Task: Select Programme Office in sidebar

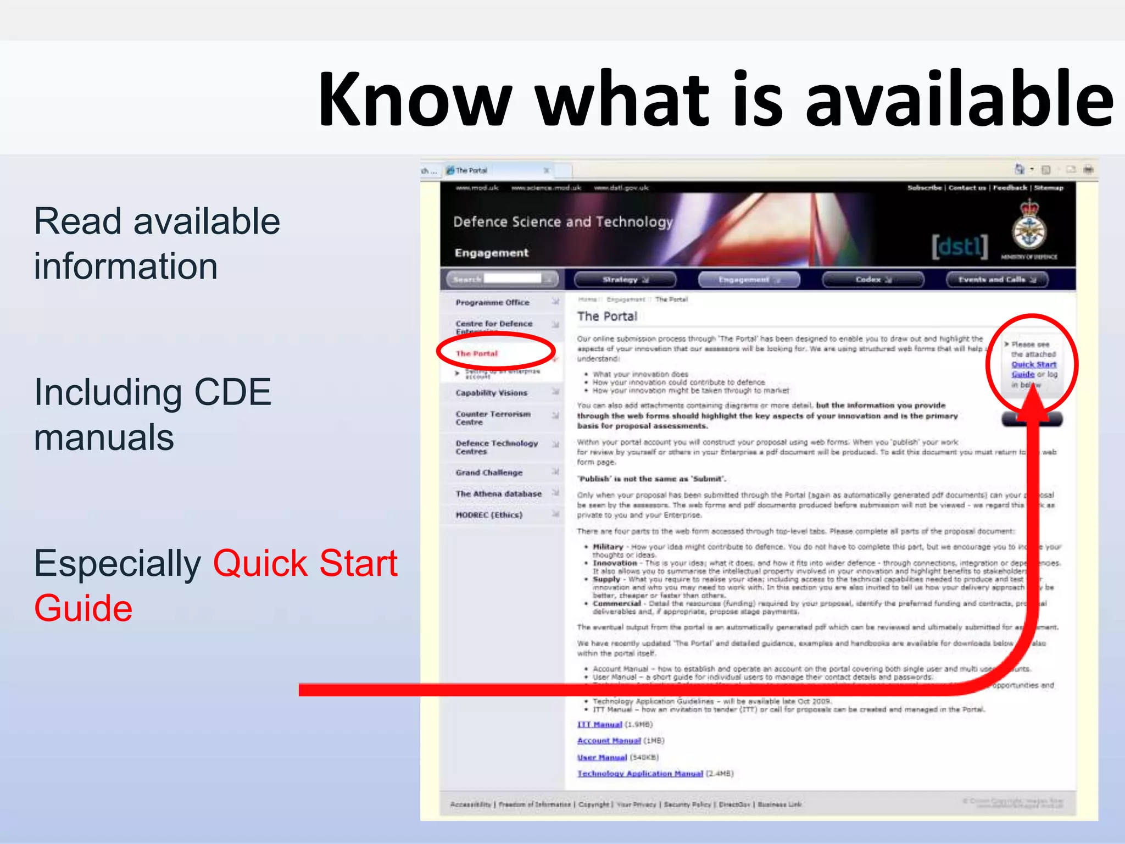Action: click(x=492, y=302)
